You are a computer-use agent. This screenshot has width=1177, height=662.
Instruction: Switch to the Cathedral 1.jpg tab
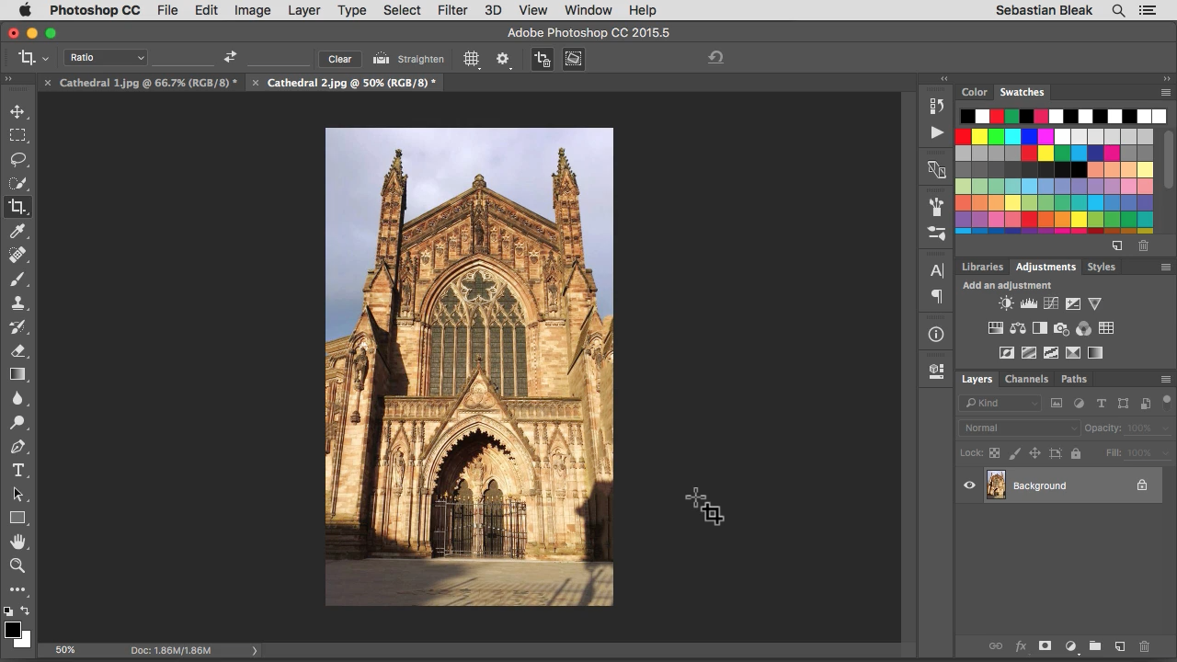pyautogui.click(x=147, y=83)
